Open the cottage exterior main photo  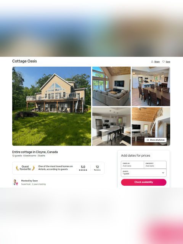click(52, 106)
